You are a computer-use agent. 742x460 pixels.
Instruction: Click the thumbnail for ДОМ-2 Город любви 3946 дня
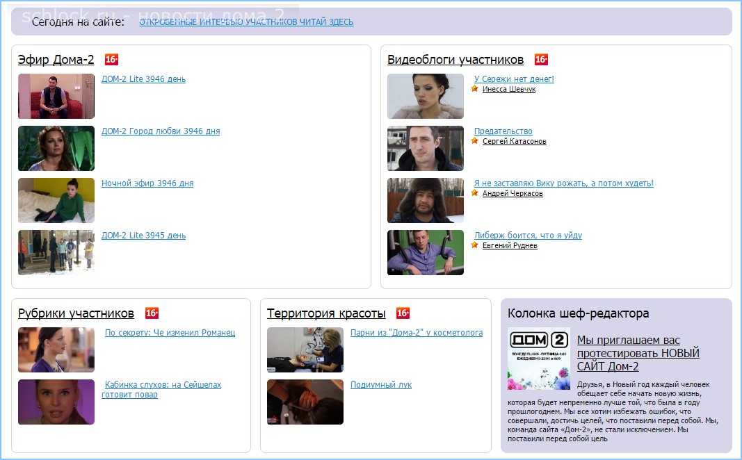(x=56, y=148)
